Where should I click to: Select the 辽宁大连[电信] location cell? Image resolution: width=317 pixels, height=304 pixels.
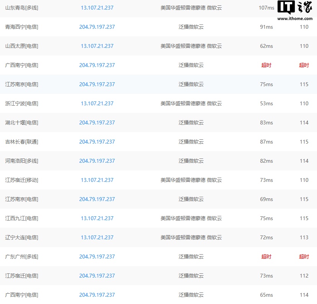(x=22, y=237)
